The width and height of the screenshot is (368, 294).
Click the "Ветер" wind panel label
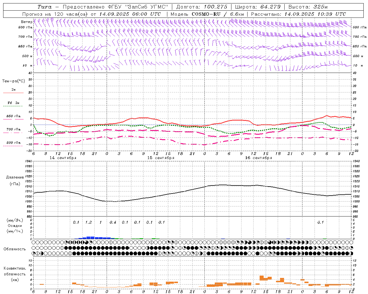26,22
